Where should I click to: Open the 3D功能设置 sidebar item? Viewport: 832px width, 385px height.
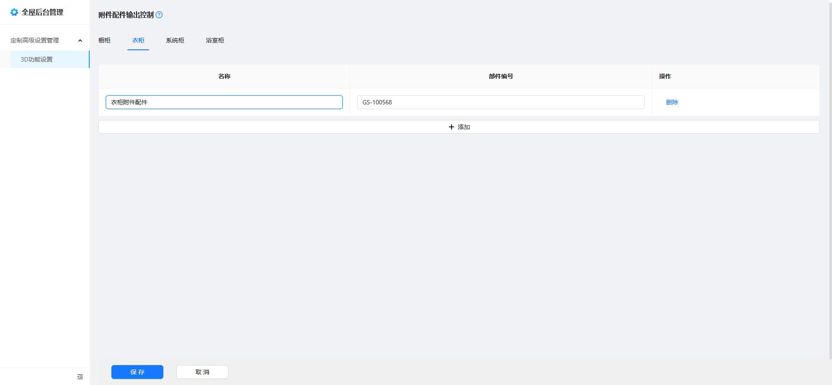click(x=37, y=59)
